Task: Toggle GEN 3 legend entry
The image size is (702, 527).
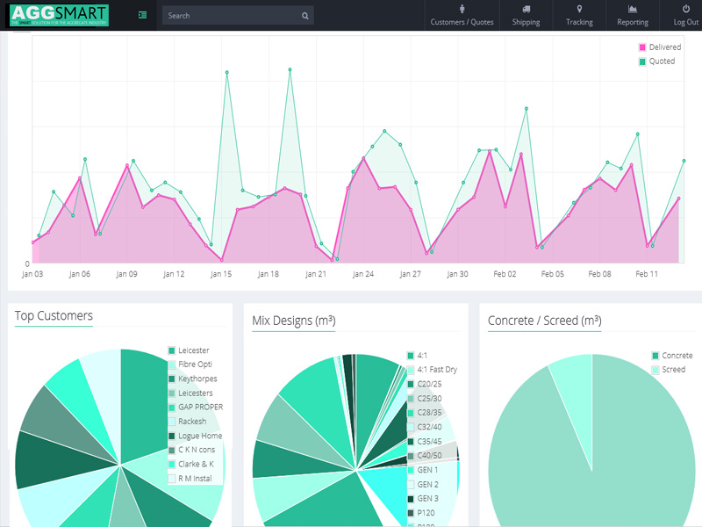Action: tap(423, 499)
